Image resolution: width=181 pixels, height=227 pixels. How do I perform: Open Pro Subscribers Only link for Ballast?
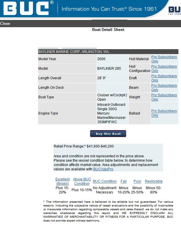(164, 113)
